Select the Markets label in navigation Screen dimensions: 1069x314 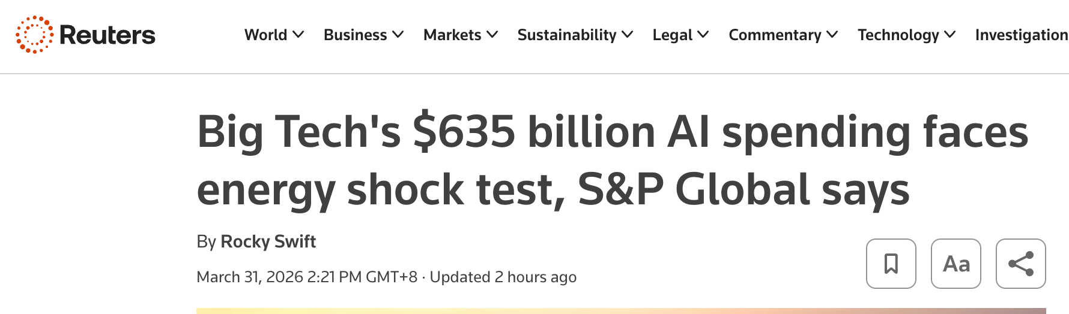click(x=452, y=35)
